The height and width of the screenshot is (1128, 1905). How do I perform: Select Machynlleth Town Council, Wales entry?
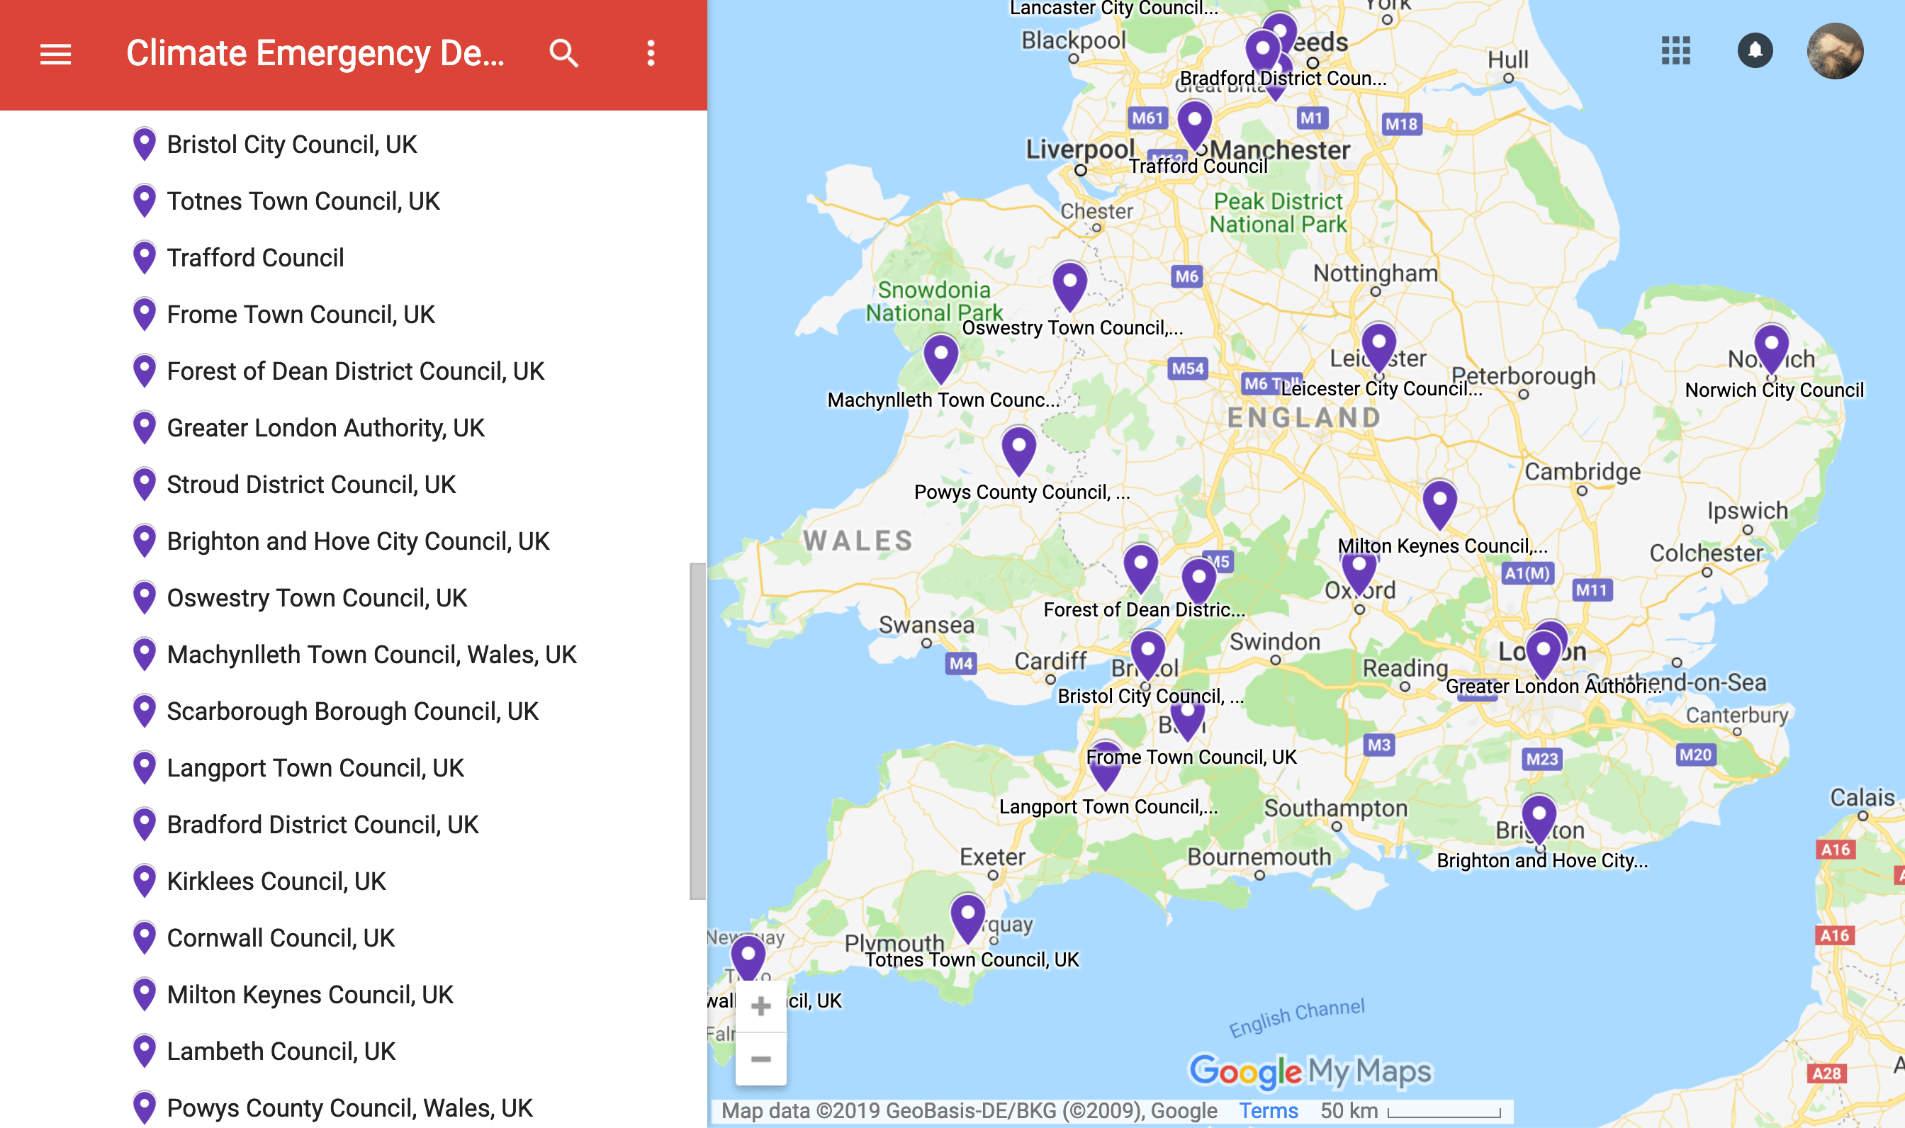tap(372, 655)
